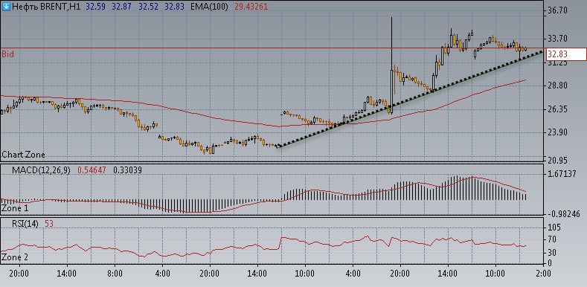
Task: Click the low price 32.52
Action: tap(149, 7)
